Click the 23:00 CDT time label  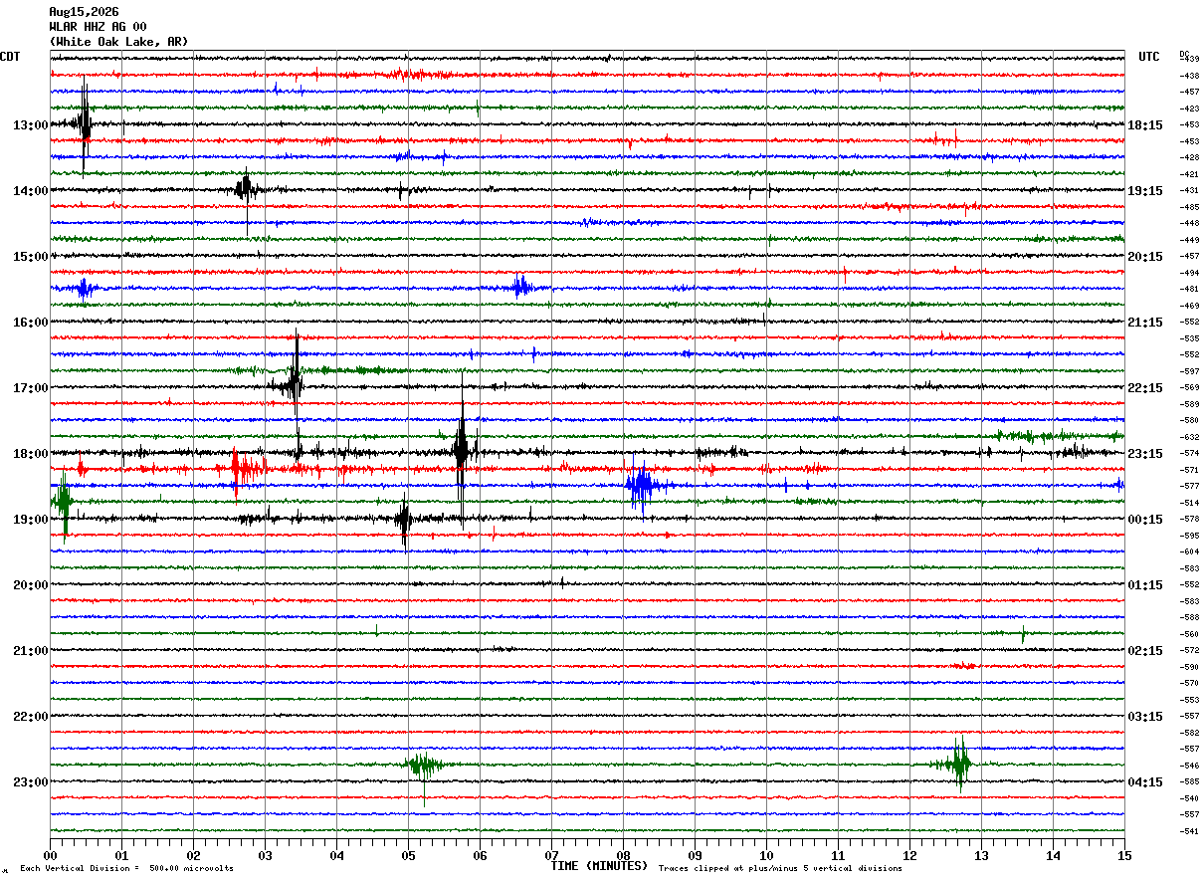pos(30,782)
